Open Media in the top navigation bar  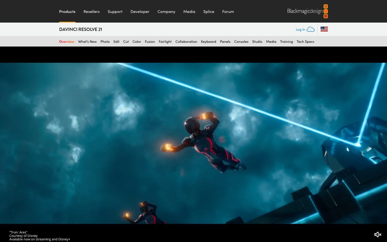pos(189,11)
